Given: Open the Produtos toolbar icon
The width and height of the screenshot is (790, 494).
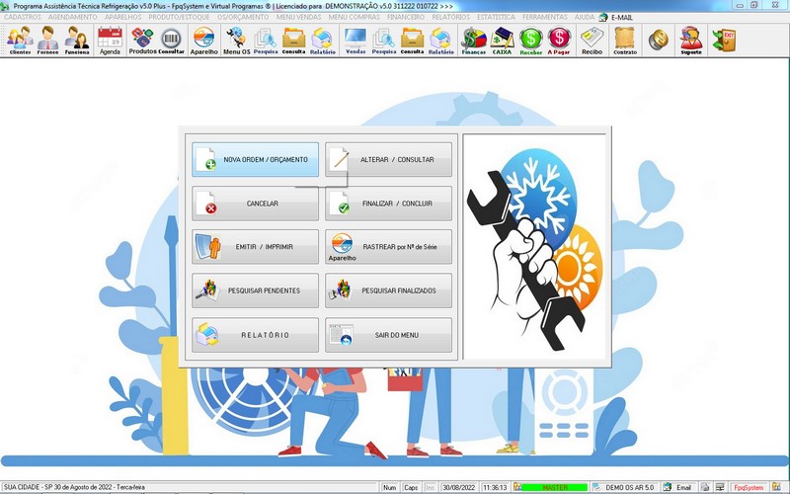Looking at the screenshot, I should [x=142, y=41].
